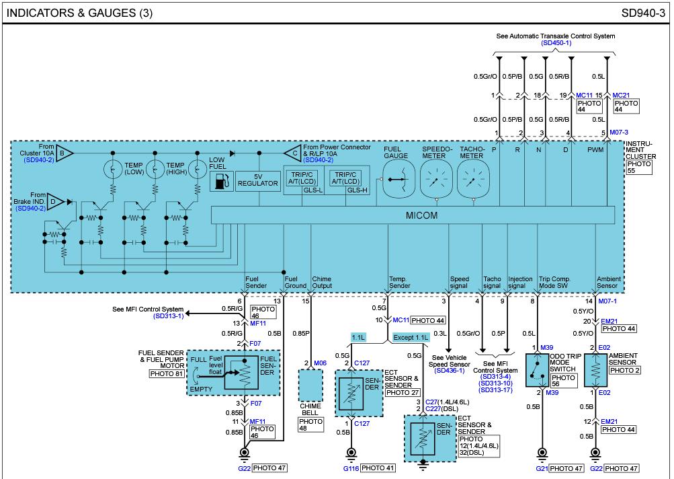
Task: Open PHOTO 81 fuel sender reference
Action: coord(167,373)
